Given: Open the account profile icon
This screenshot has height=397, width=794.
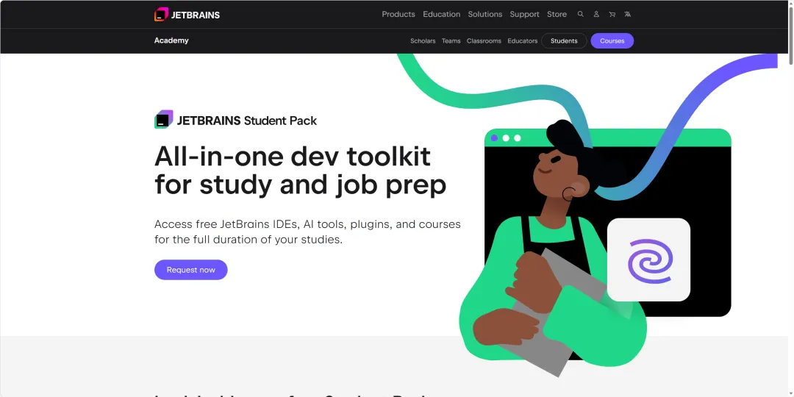Looking at the screenshot, I should (x=596, y=14).
